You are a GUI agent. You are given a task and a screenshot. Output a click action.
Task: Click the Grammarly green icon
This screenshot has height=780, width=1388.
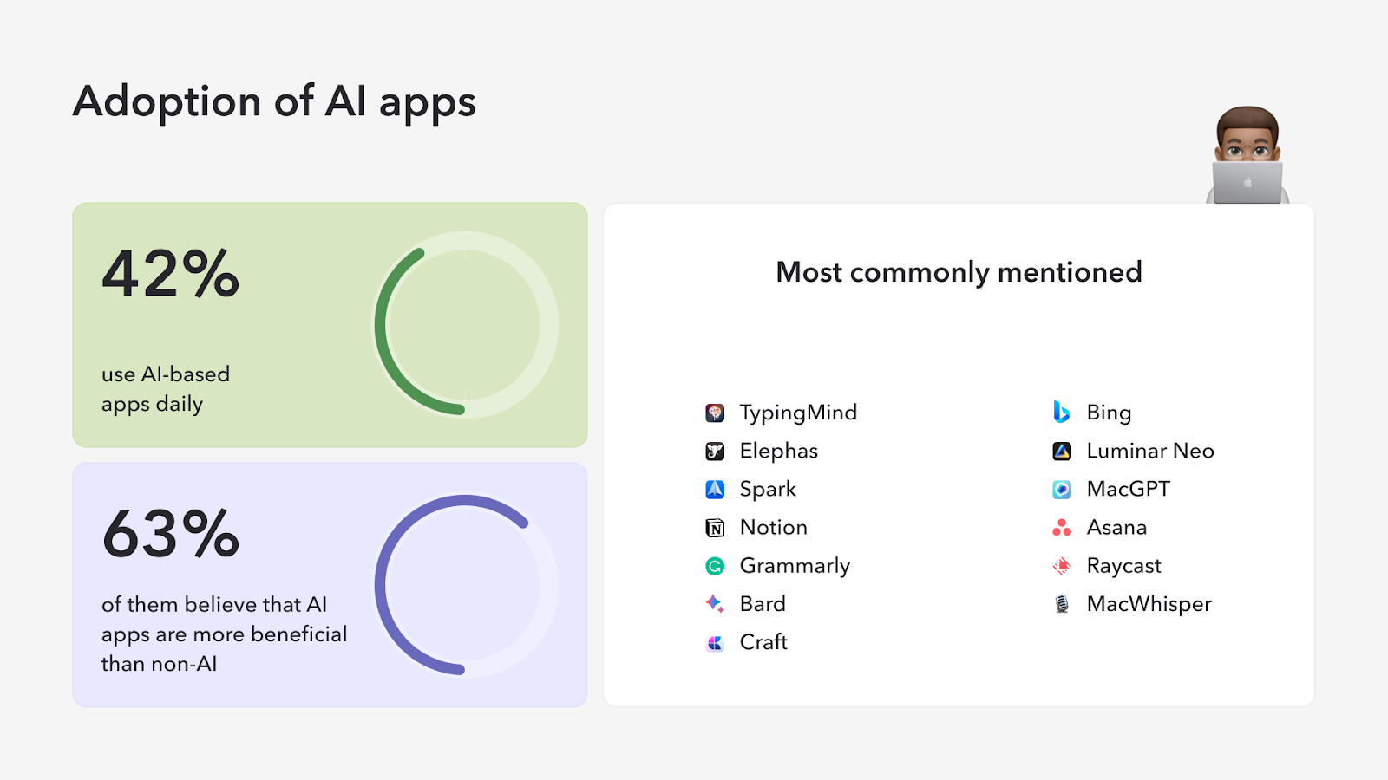click(715, 566)
